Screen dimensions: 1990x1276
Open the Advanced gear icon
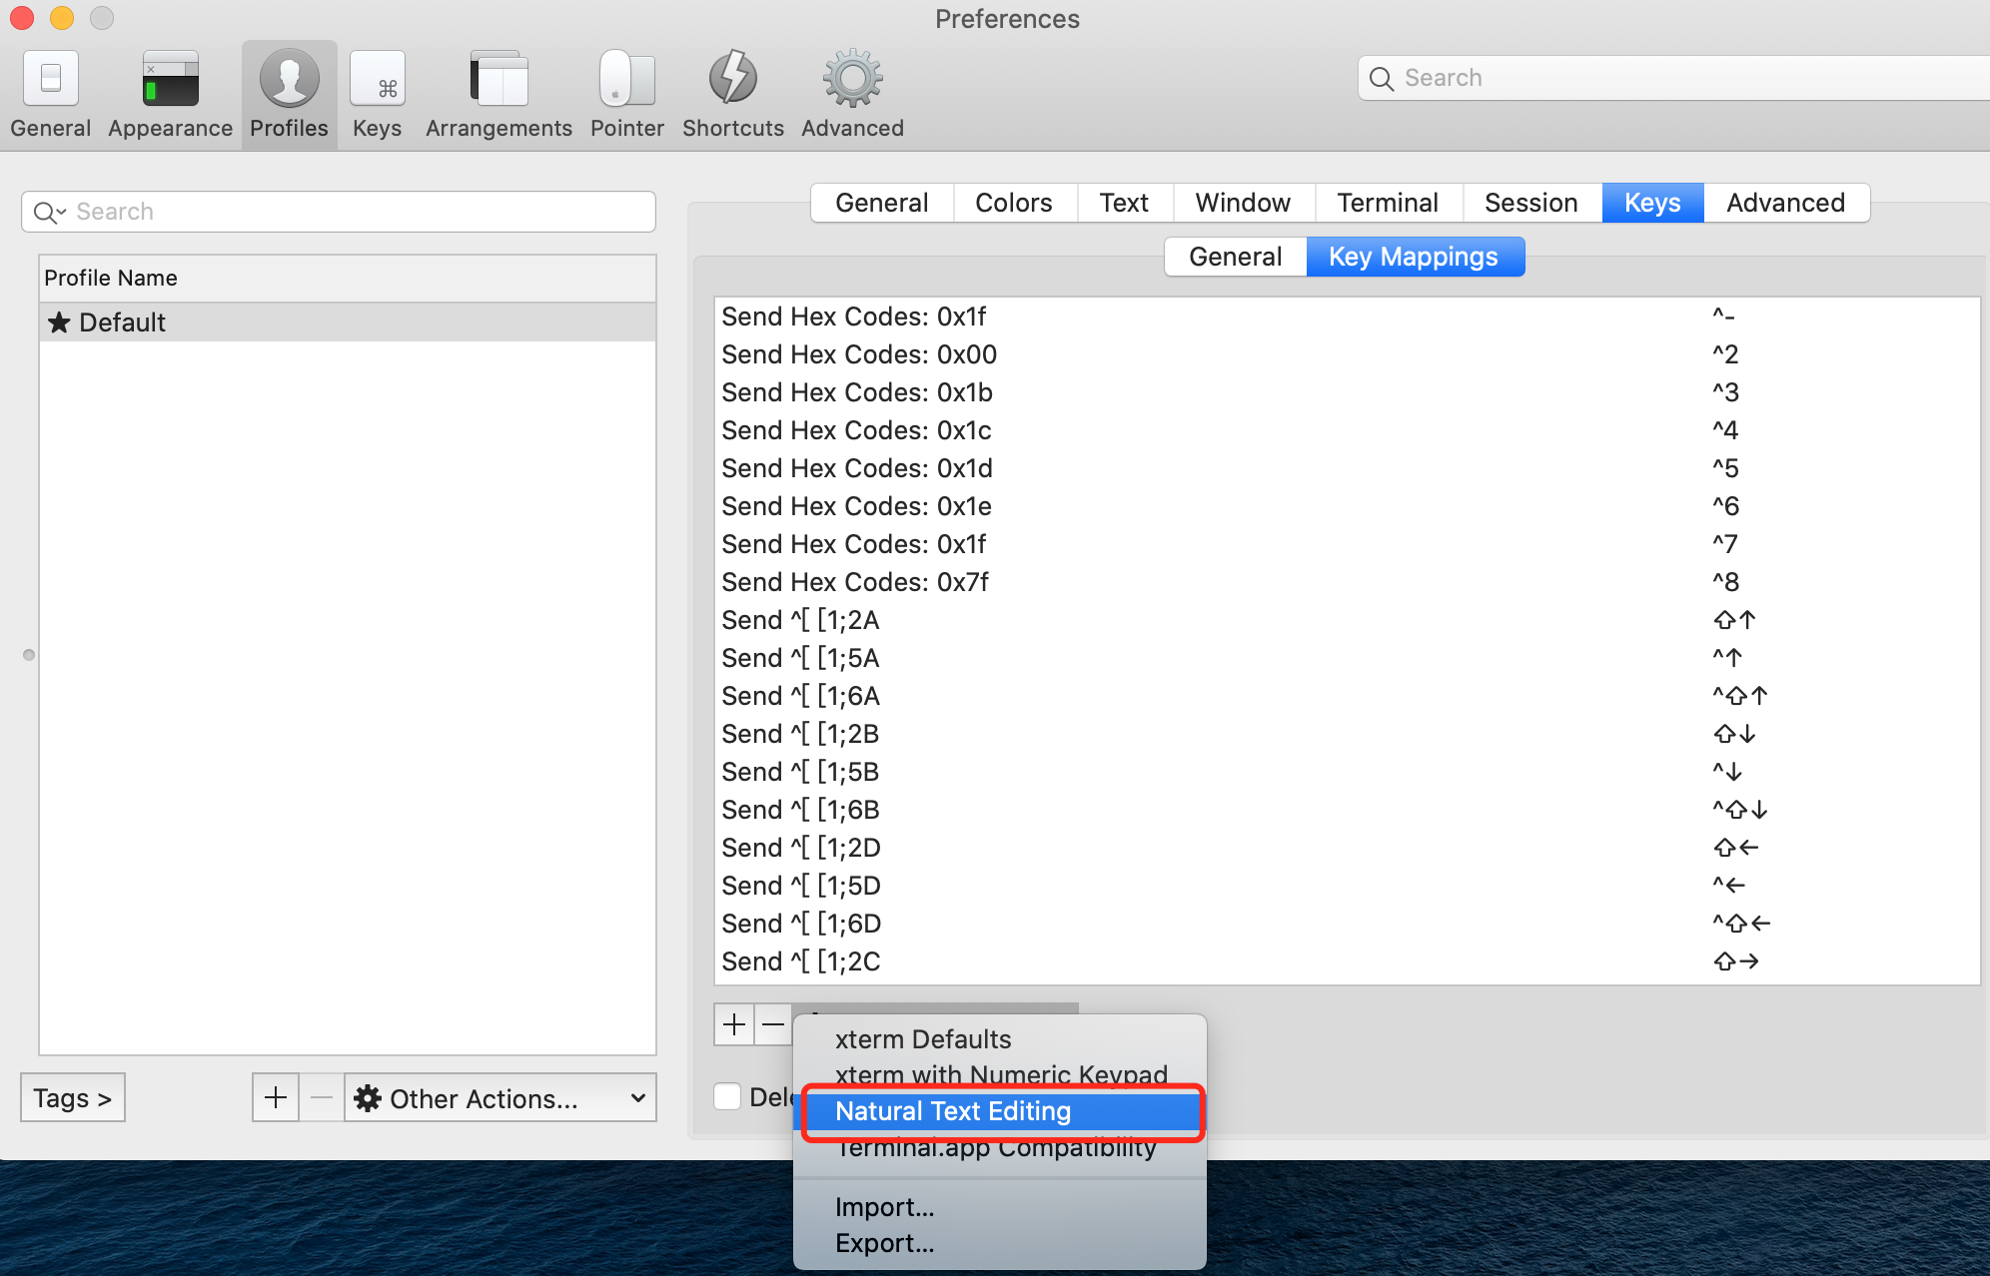pyautogui.click(x=852, y=95)
